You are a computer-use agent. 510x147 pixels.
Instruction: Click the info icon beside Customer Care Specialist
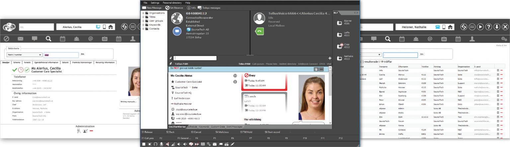235,82
